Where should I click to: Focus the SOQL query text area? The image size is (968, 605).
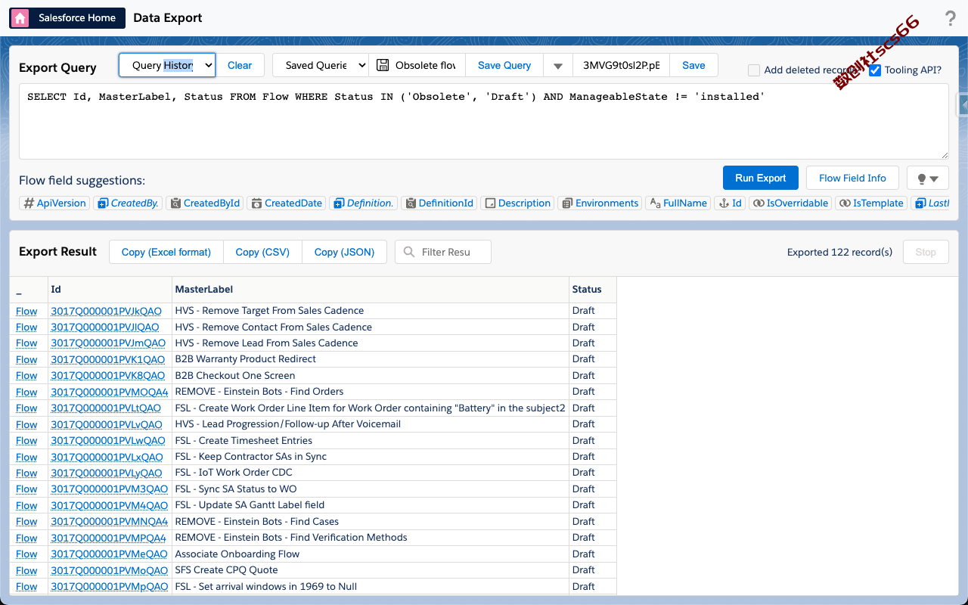[x=484, y=121]
